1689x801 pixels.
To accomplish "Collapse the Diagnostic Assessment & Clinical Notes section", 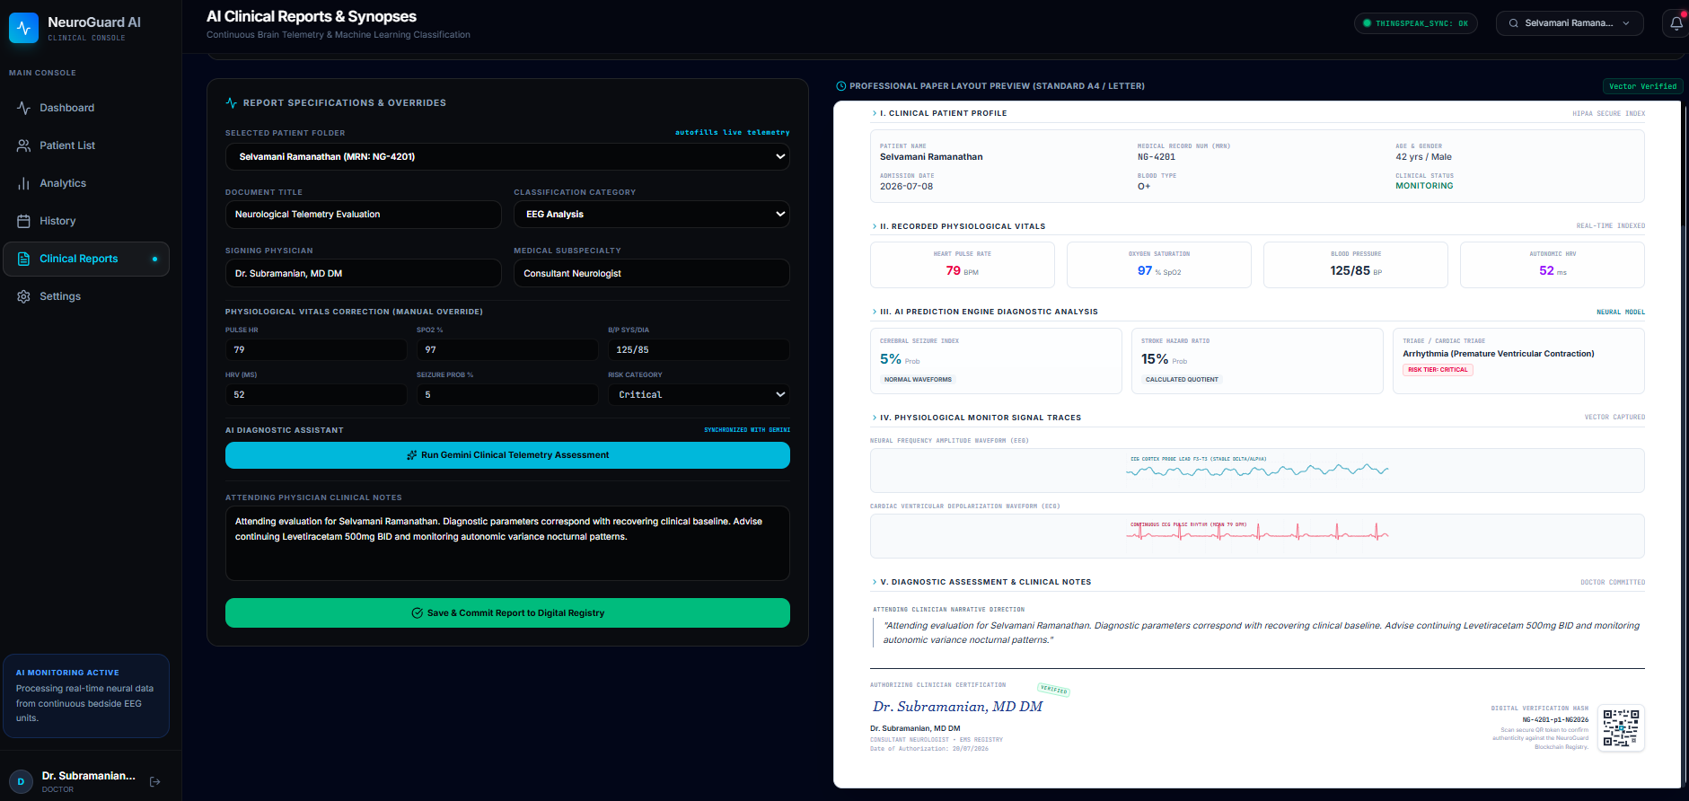I will pos(875,582).
